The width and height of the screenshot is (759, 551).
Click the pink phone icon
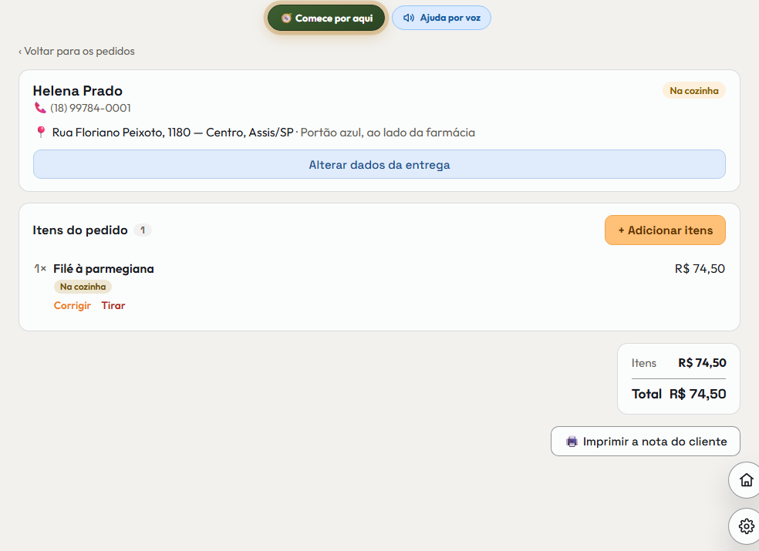(40, 108)
